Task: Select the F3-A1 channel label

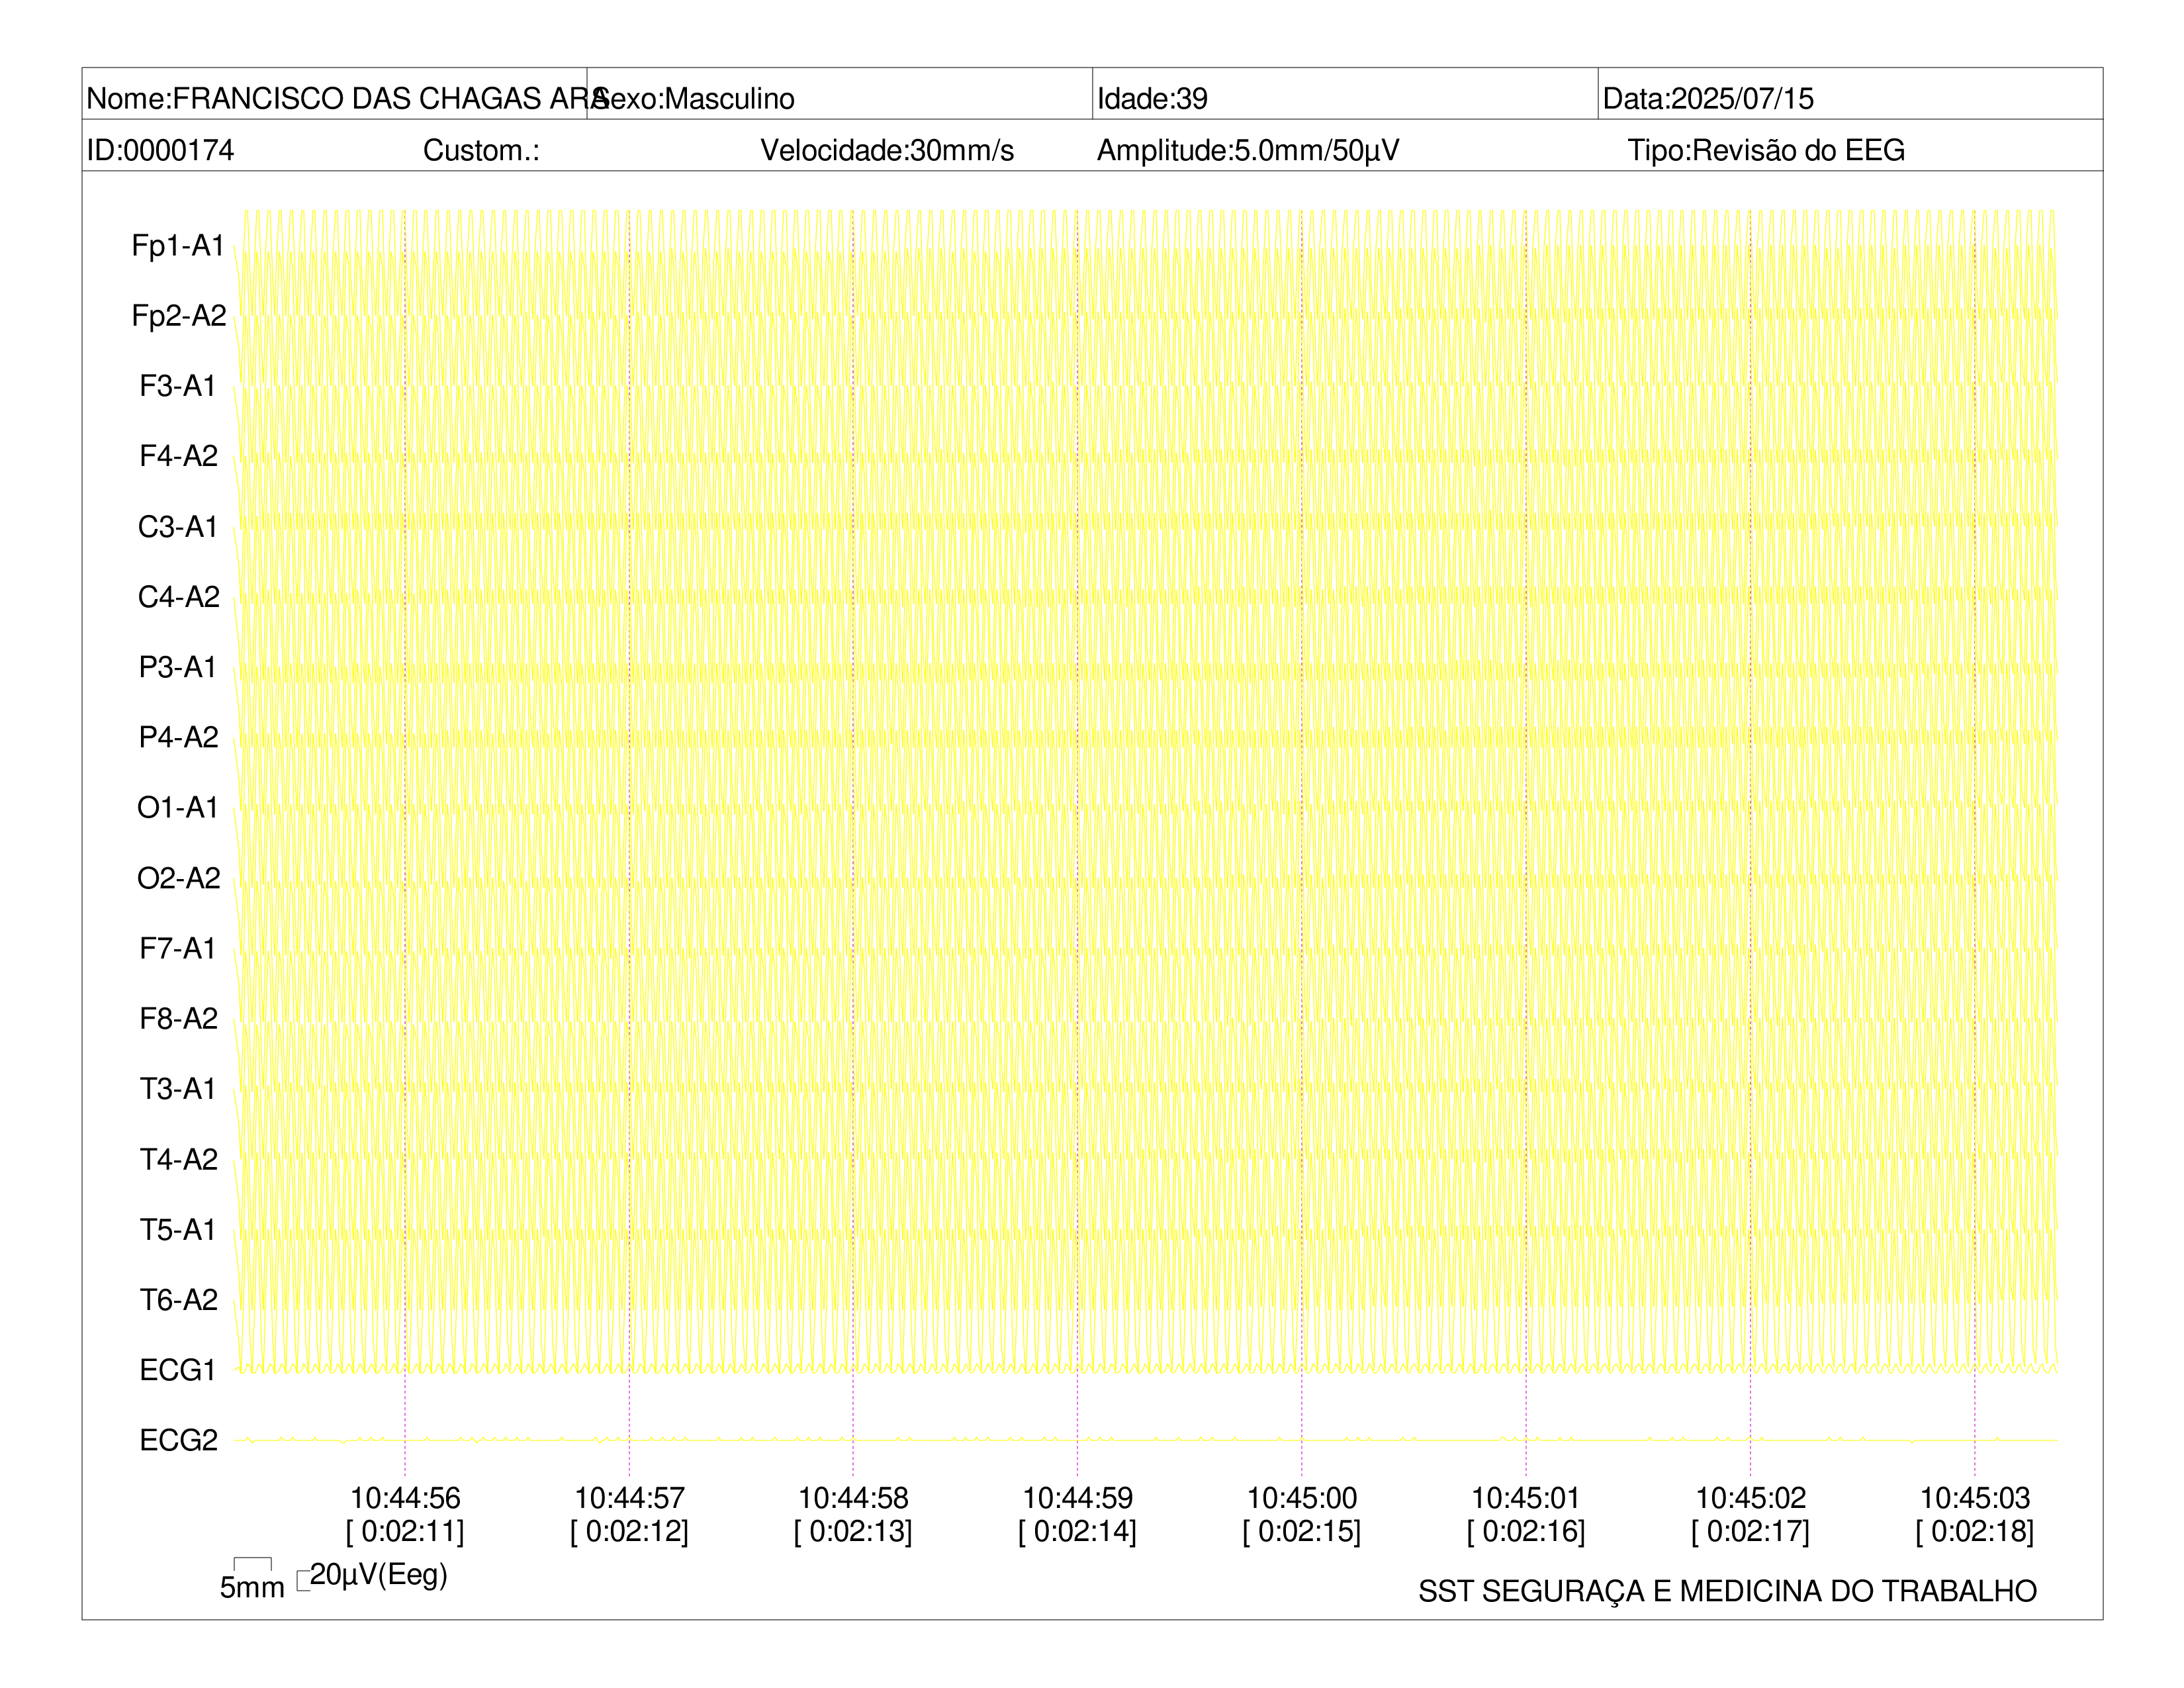Action: pyautogui.click(x=178, y=386)
